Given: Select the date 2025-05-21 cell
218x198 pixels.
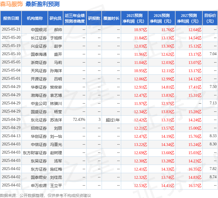Looking at the screenshot, I should pyautogui.click(x=11, y=29).
